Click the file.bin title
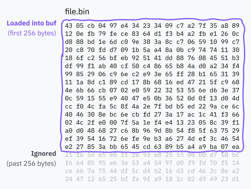This screenshot has height=189, width=251. 77,11
